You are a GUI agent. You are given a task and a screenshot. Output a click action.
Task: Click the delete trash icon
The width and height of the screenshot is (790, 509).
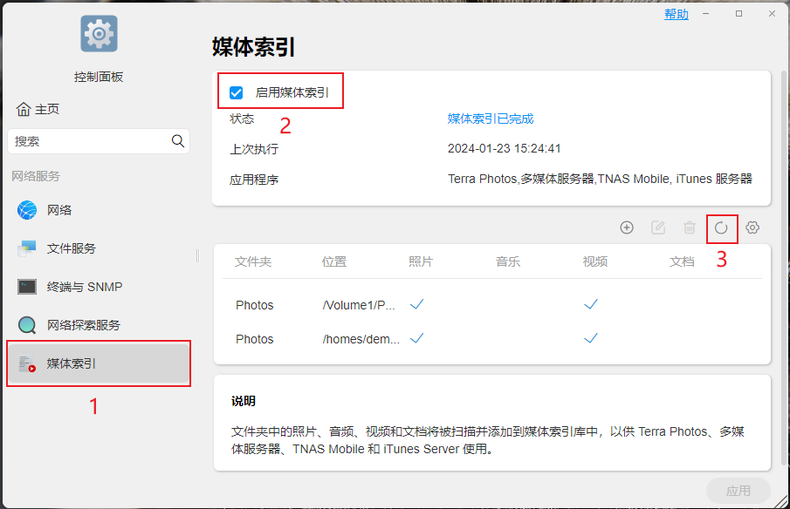(690, 227)
